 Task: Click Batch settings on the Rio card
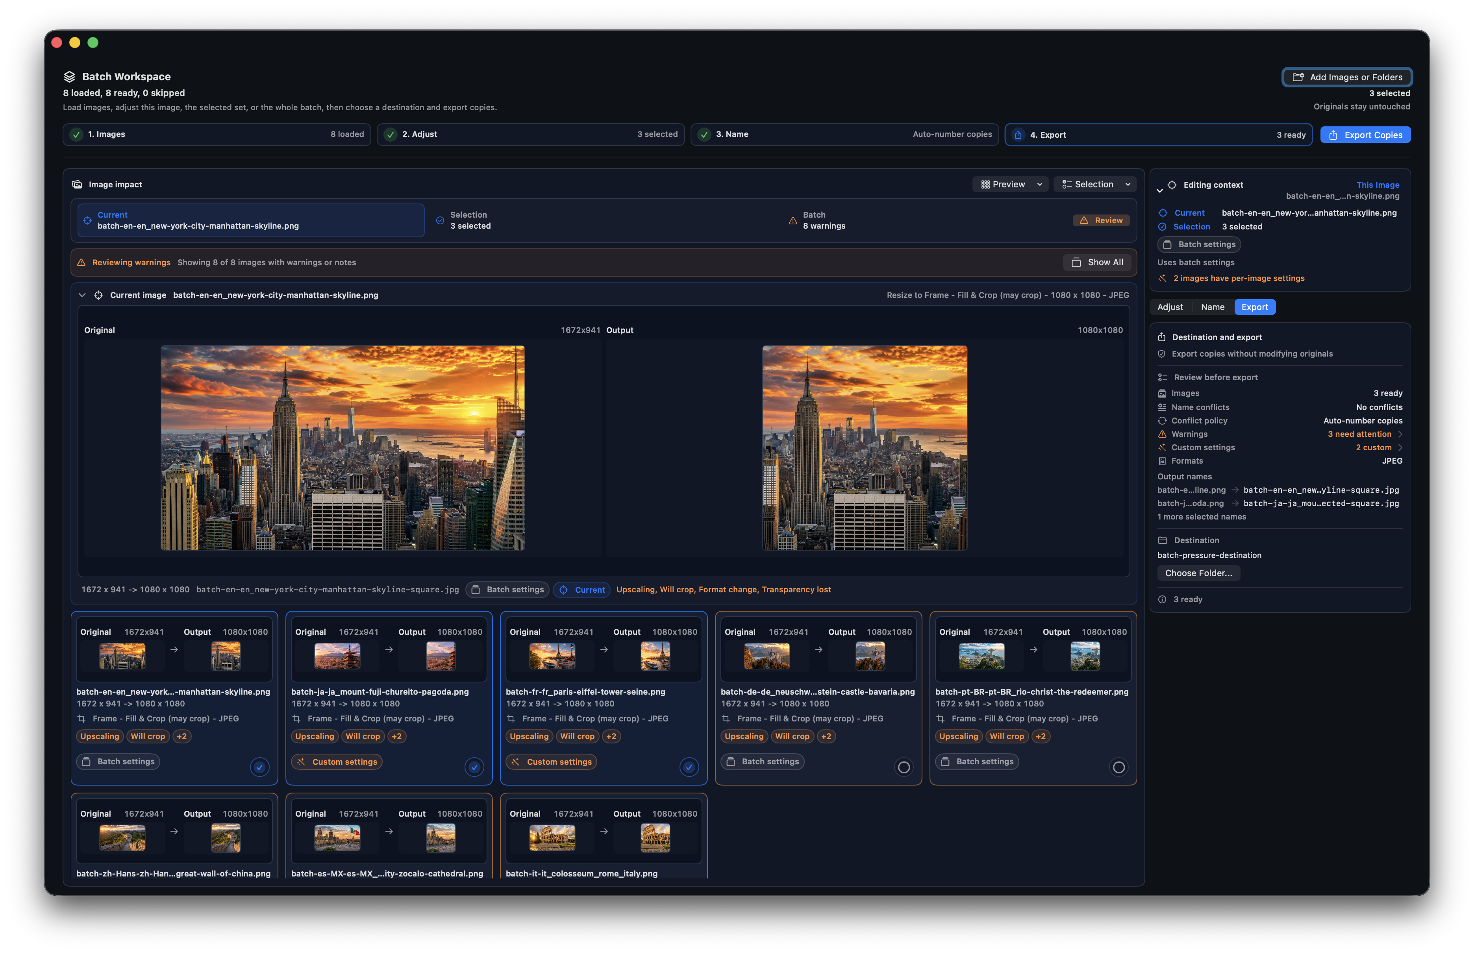[977, 762]
